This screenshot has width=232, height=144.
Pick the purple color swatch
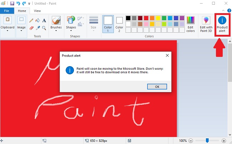tap(182, 18)
